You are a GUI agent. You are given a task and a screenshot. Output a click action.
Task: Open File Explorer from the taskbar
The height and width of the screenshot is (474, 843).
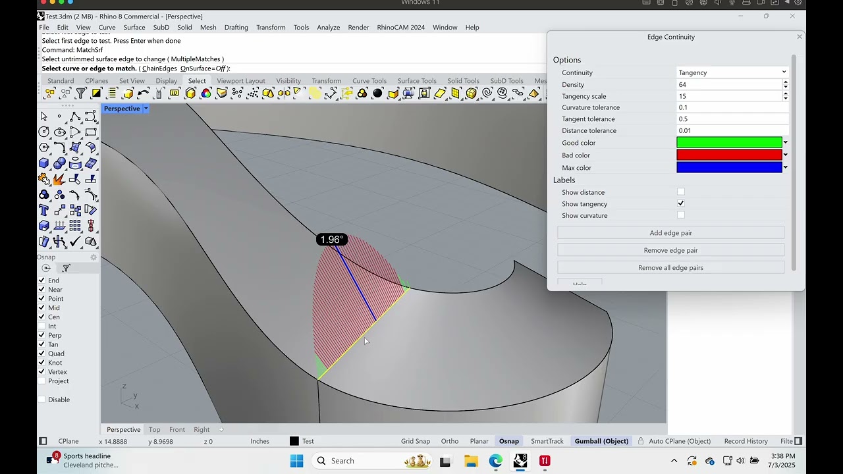(x=471, y=461)
